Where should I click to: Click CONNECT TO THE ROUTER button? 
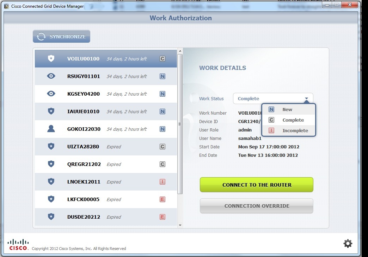click(257, 185)
